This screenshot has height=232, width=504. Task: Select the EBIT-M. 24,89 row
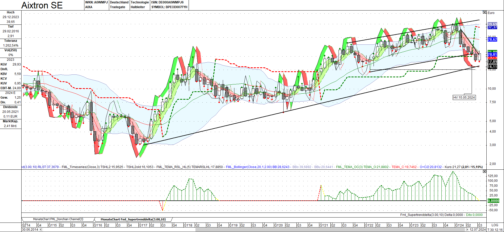pos(11,88)
